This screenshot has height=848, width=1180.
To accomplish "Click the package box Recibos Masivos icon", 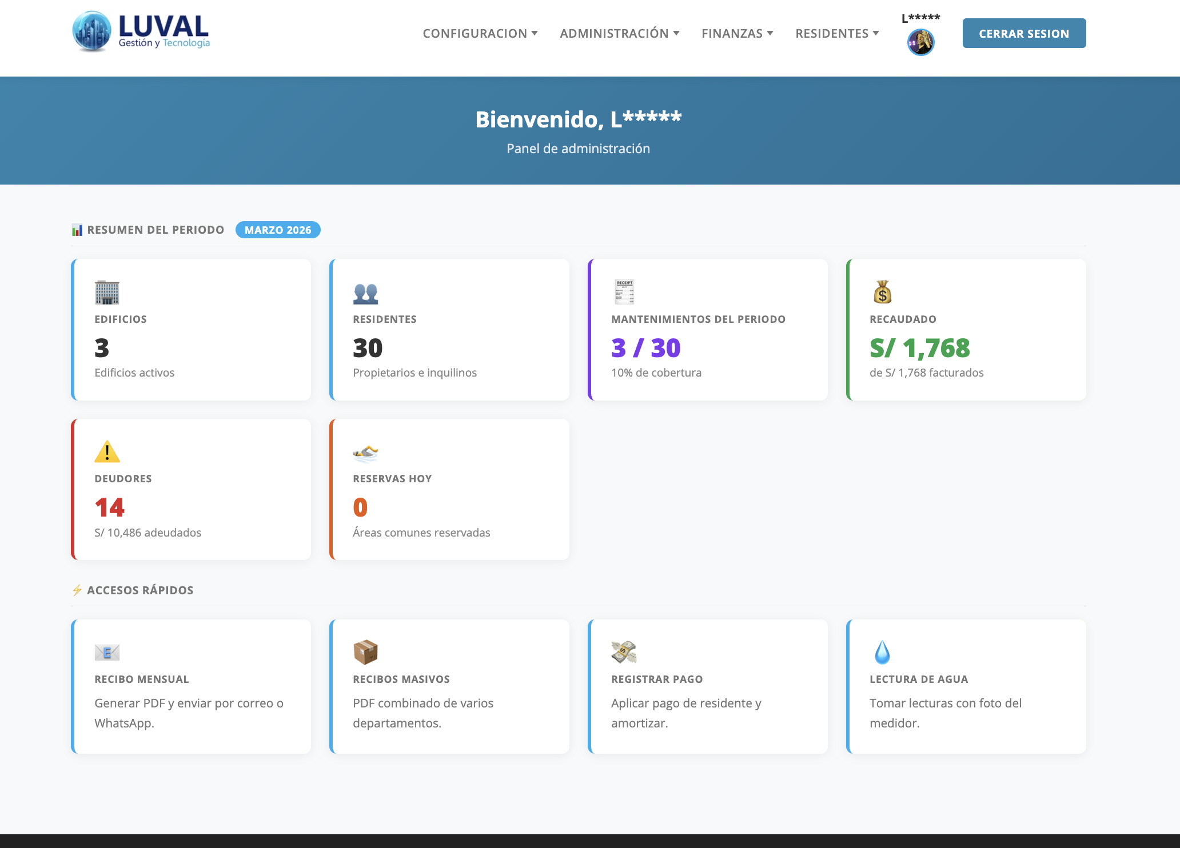I will tap(365, 652).
